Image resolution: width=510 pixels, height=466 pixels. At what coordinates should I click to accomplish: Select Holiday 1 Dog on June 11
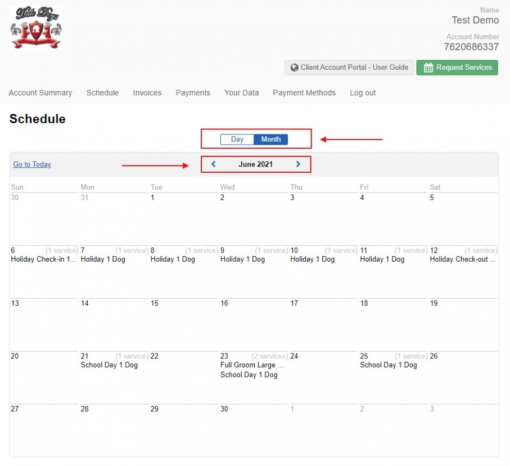382,259
